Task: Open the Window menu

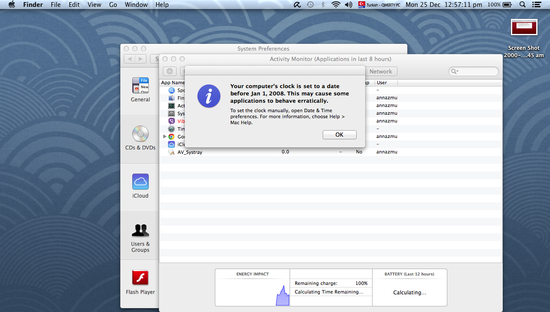Action: 136,5
